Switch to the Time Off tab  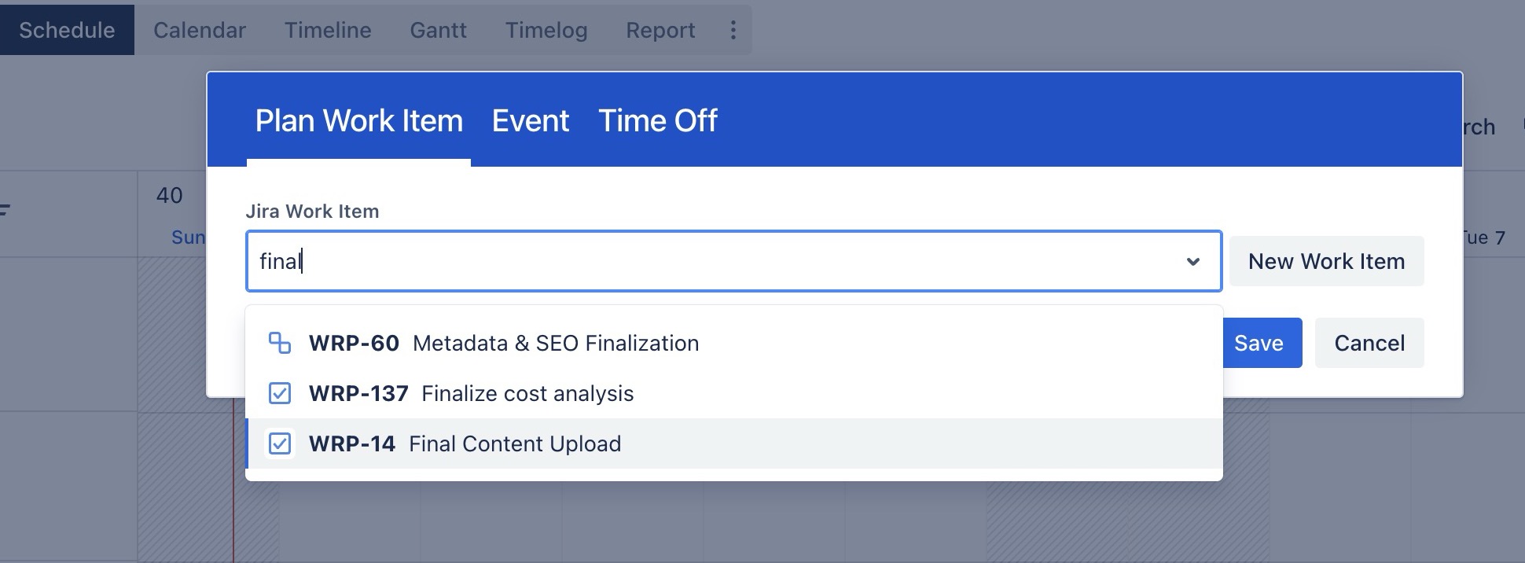pos(657,121)
